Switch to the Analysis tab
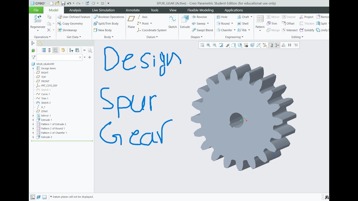The image size is (358, 201). [x=75, y=10]
